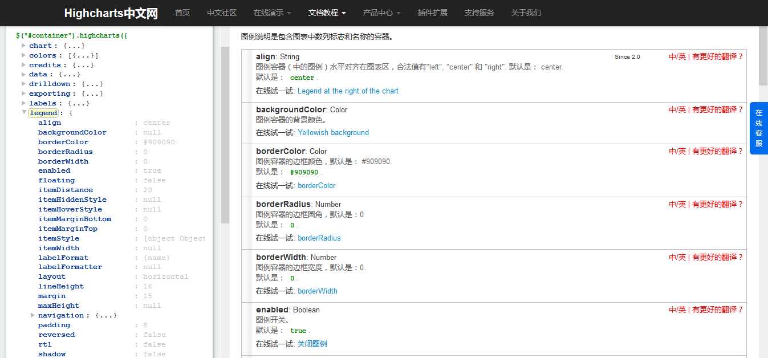Viewport: 768px width, 358px height.
Task: Expand the chart tree node arrow
Action: click(x=23, y=45)
